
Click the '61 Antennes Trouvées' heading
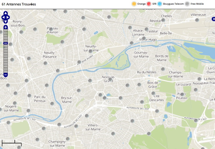pyautogui.click(x=19, y=4)
